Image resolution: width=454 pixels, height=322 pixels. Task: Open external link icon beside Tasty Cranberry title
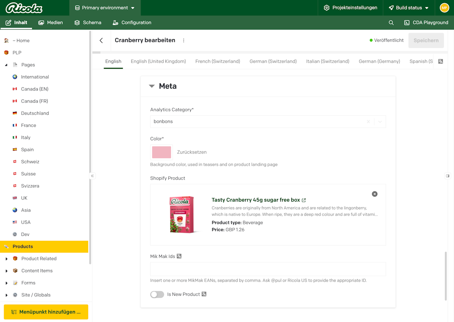point(304,200)
